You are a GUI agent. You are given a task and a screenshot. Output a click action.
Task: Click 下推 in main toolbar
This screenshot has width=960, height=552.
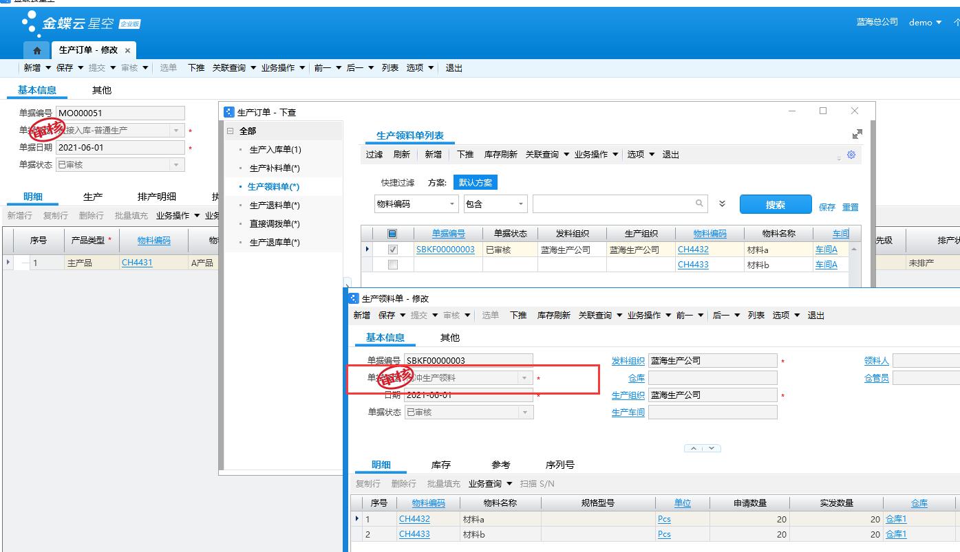click(x=196, y=68)
